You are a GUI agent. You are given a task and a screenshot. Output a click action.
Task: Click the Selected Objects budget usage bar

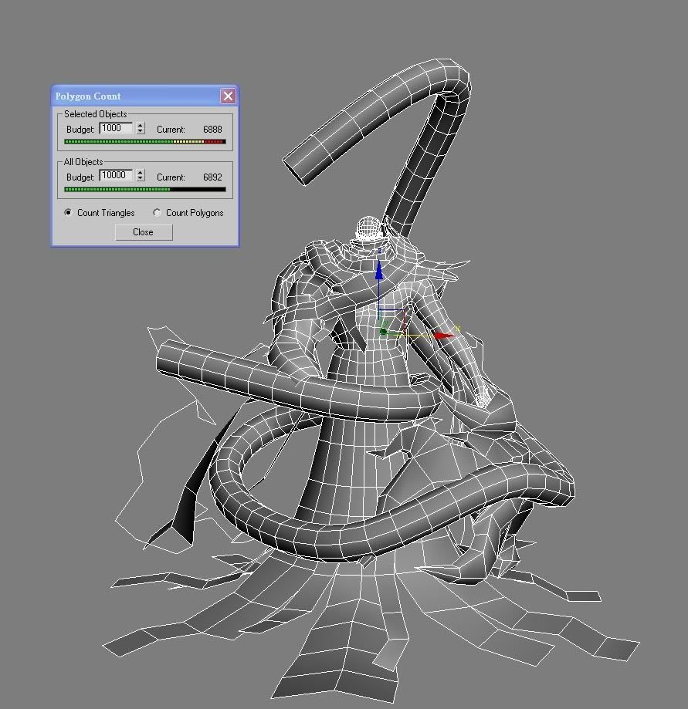coord(144,142)
